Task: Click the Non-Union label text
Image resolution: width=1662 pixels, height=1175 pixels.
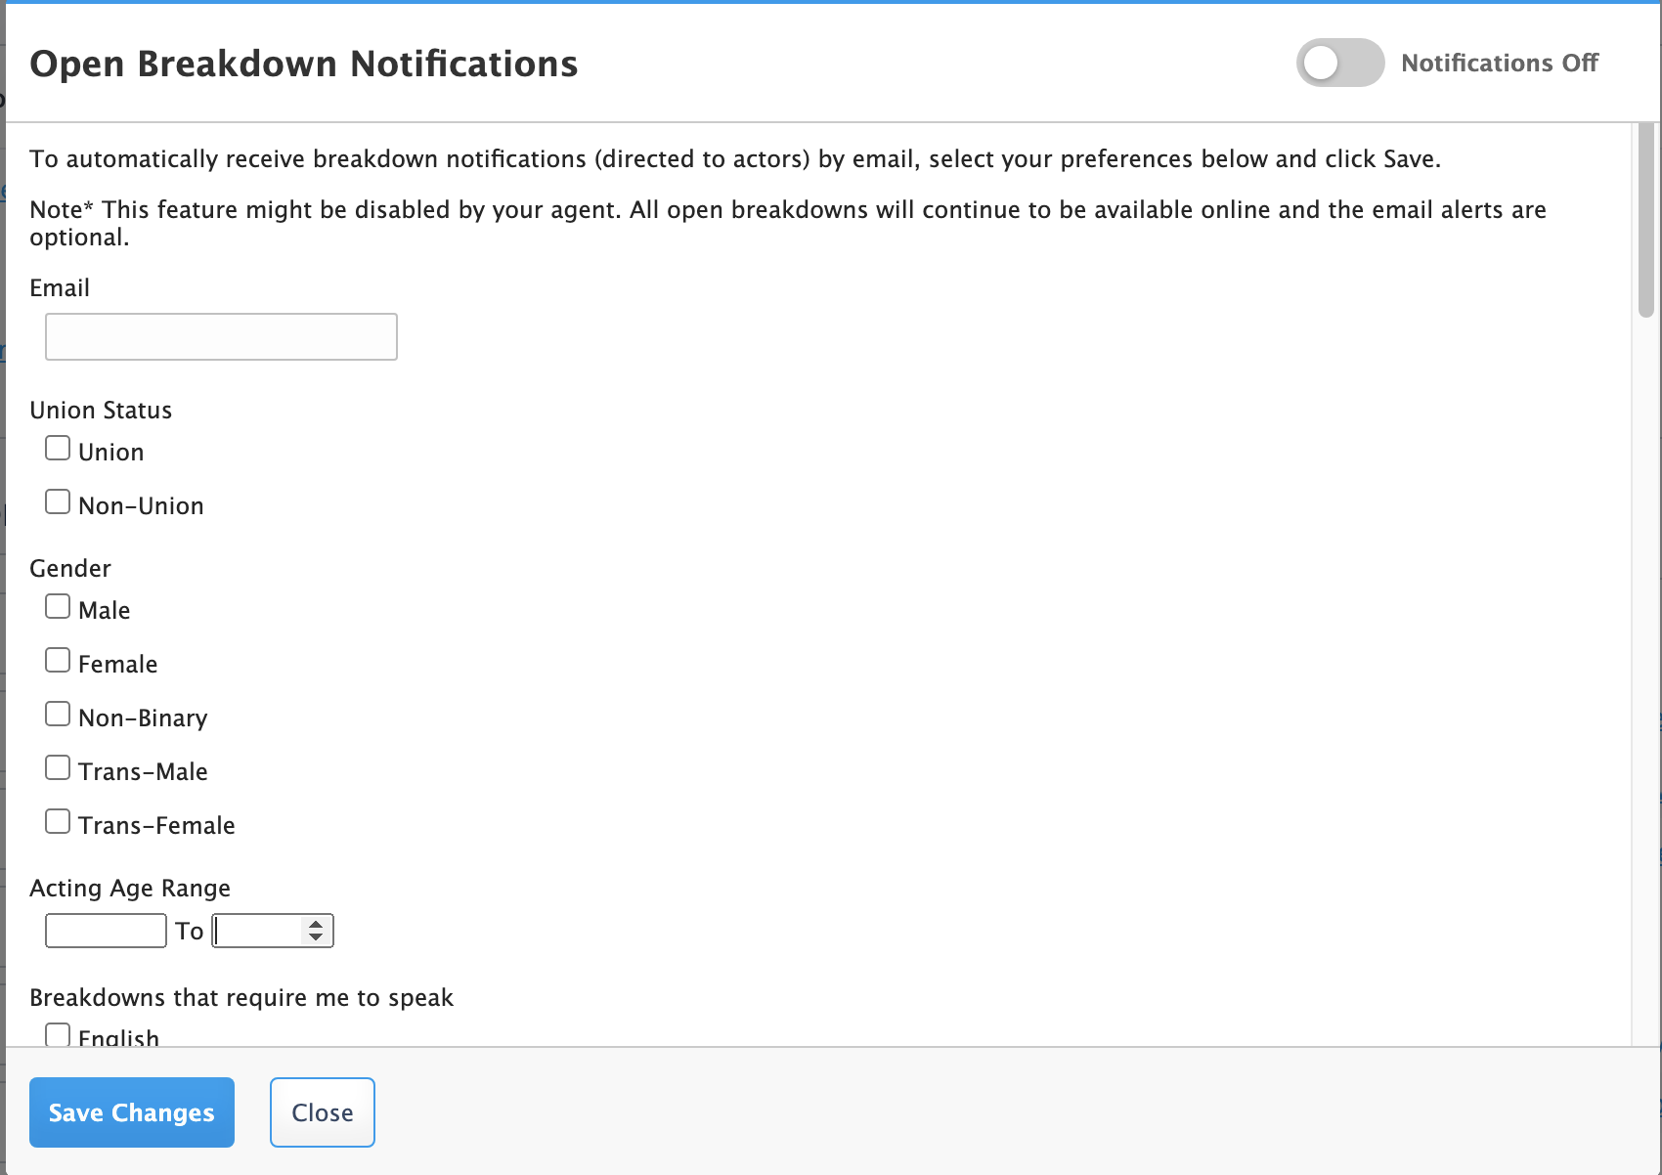Action: coord(142,505)
